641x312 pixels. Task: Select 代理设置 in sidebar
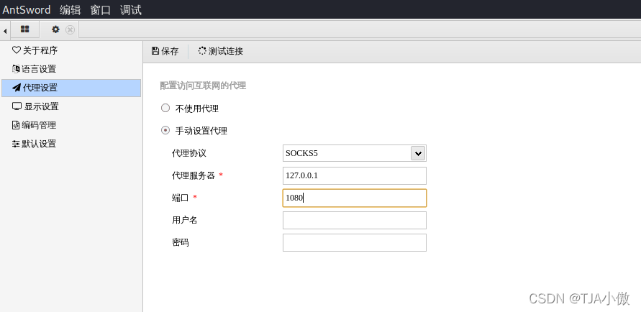[71, 88]
